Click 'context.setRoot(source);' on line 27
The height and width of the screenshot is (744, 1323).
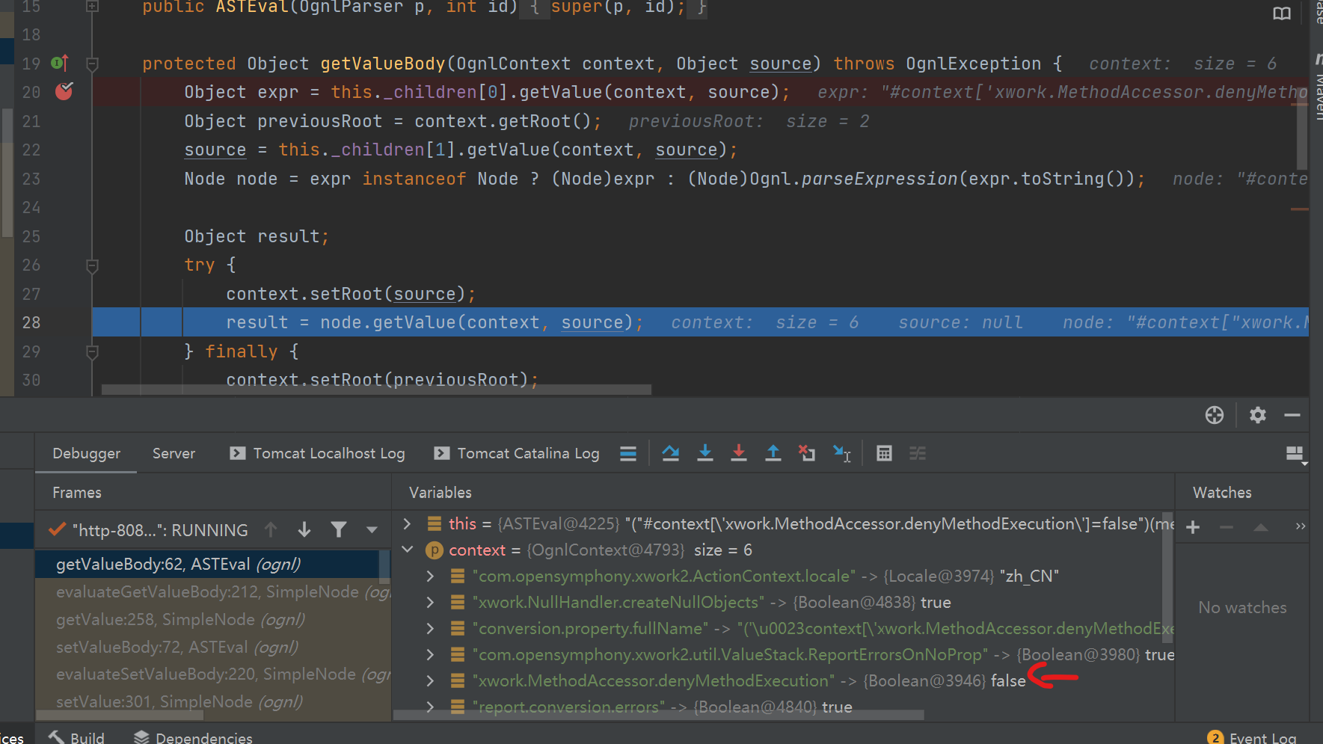coord(350,294)
